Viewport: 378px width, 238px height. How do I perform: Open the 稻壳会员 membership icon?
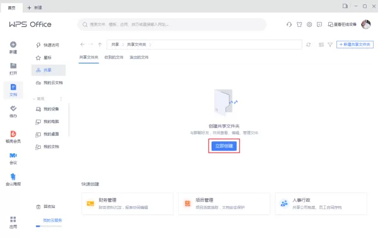13,134
